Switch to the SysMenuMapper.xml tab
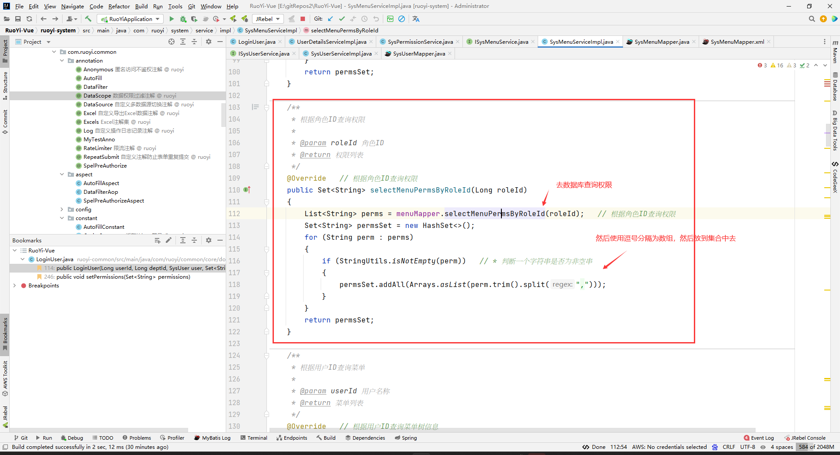The height and width of the screenshot is (455, 840). pyautogui.click(x=737, y=42)
